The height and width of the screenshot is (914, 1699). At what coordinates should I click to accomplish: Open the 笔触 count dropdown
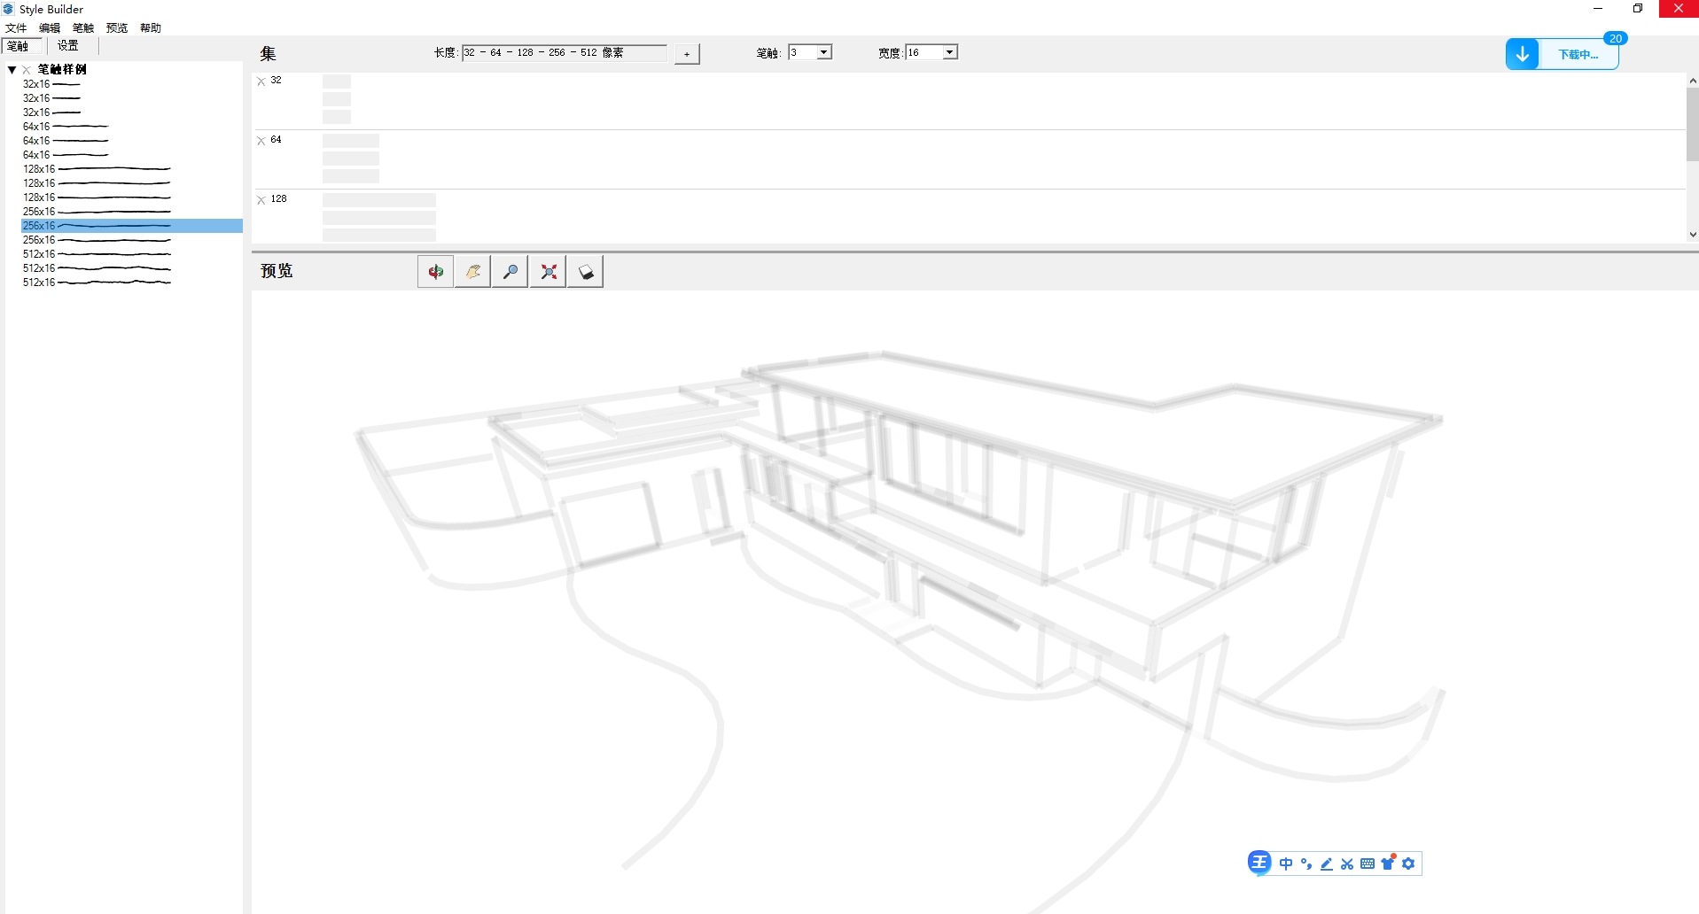823,52
